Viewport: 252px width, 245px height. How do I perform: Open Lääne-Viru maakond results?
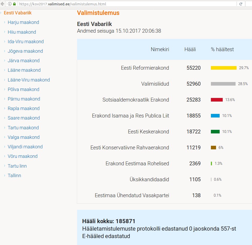click(29, 80)
